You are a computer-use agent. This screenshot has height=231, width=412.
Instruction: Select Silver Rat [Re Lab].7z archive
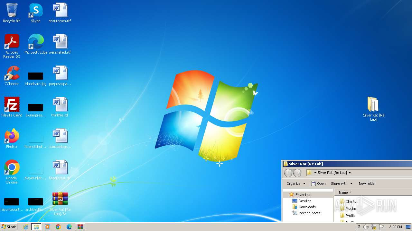coord(60,203)
